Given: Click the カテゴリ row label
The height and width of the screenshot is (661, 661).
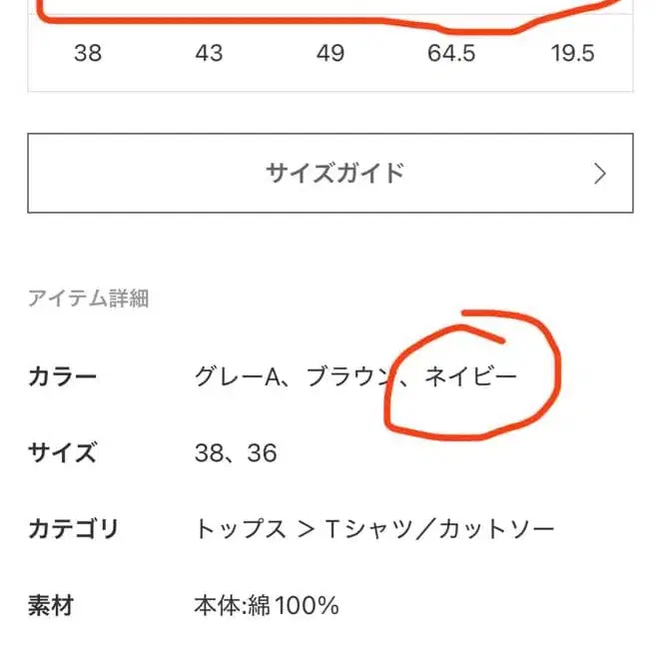Looking at the screenshot, I should point(74,529).
